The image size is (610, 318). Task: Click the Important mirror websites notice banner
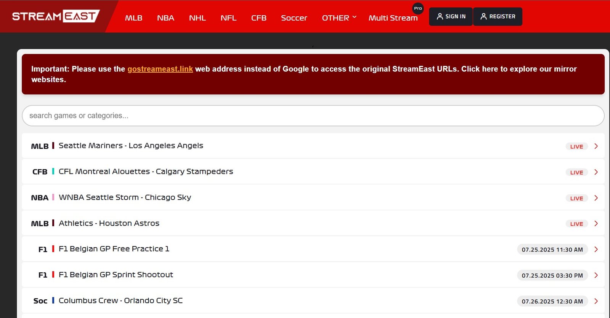tap(313, 74)
